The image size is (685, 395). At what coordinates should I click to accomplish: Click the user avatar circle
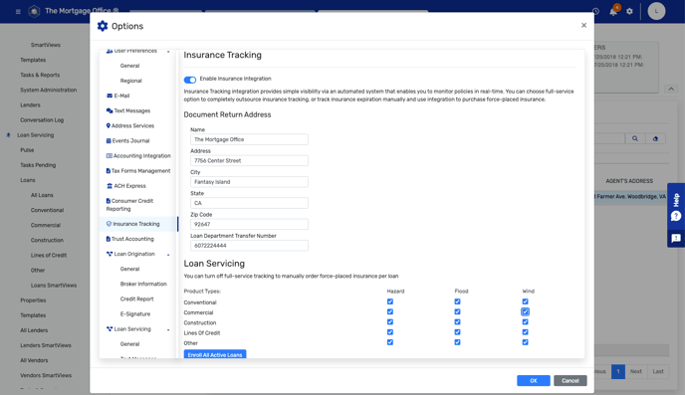(656, 11)
